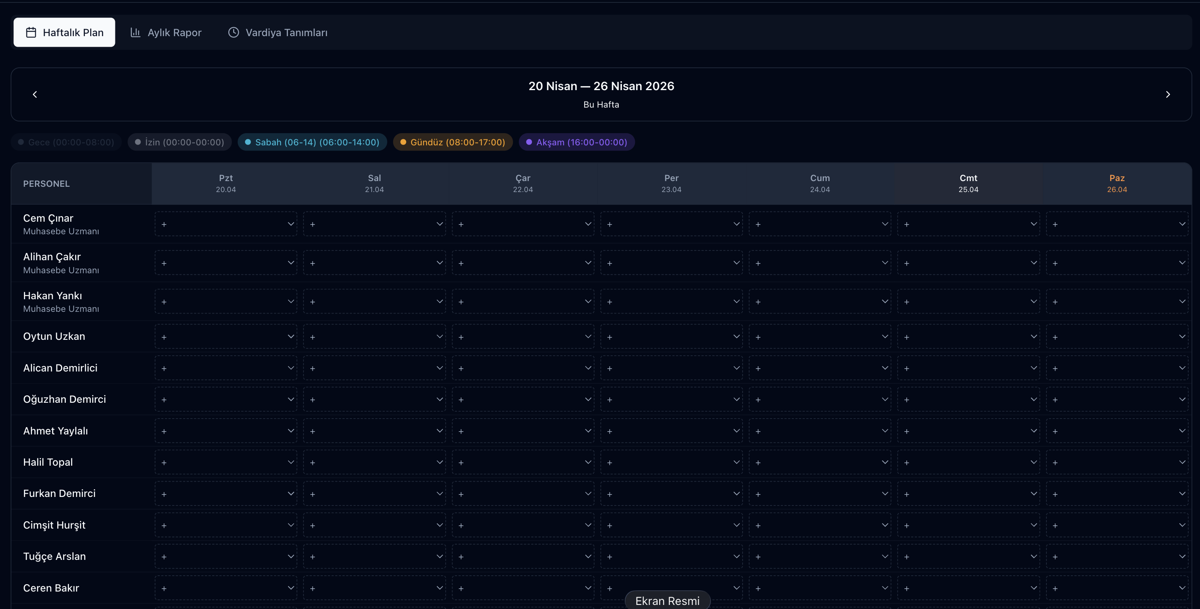Open Ceren Bakır's Pzt shift dropdown
This screenshot has height=609, width=1200.
point(226,588)
